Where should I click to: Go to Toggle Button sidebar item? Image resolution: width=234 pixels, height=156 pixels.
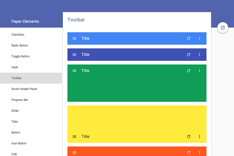point(31,56)
